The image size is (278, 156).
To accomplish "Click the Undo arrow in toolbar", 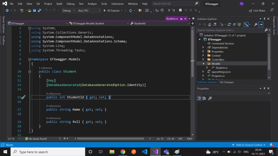I will point(46,11).
